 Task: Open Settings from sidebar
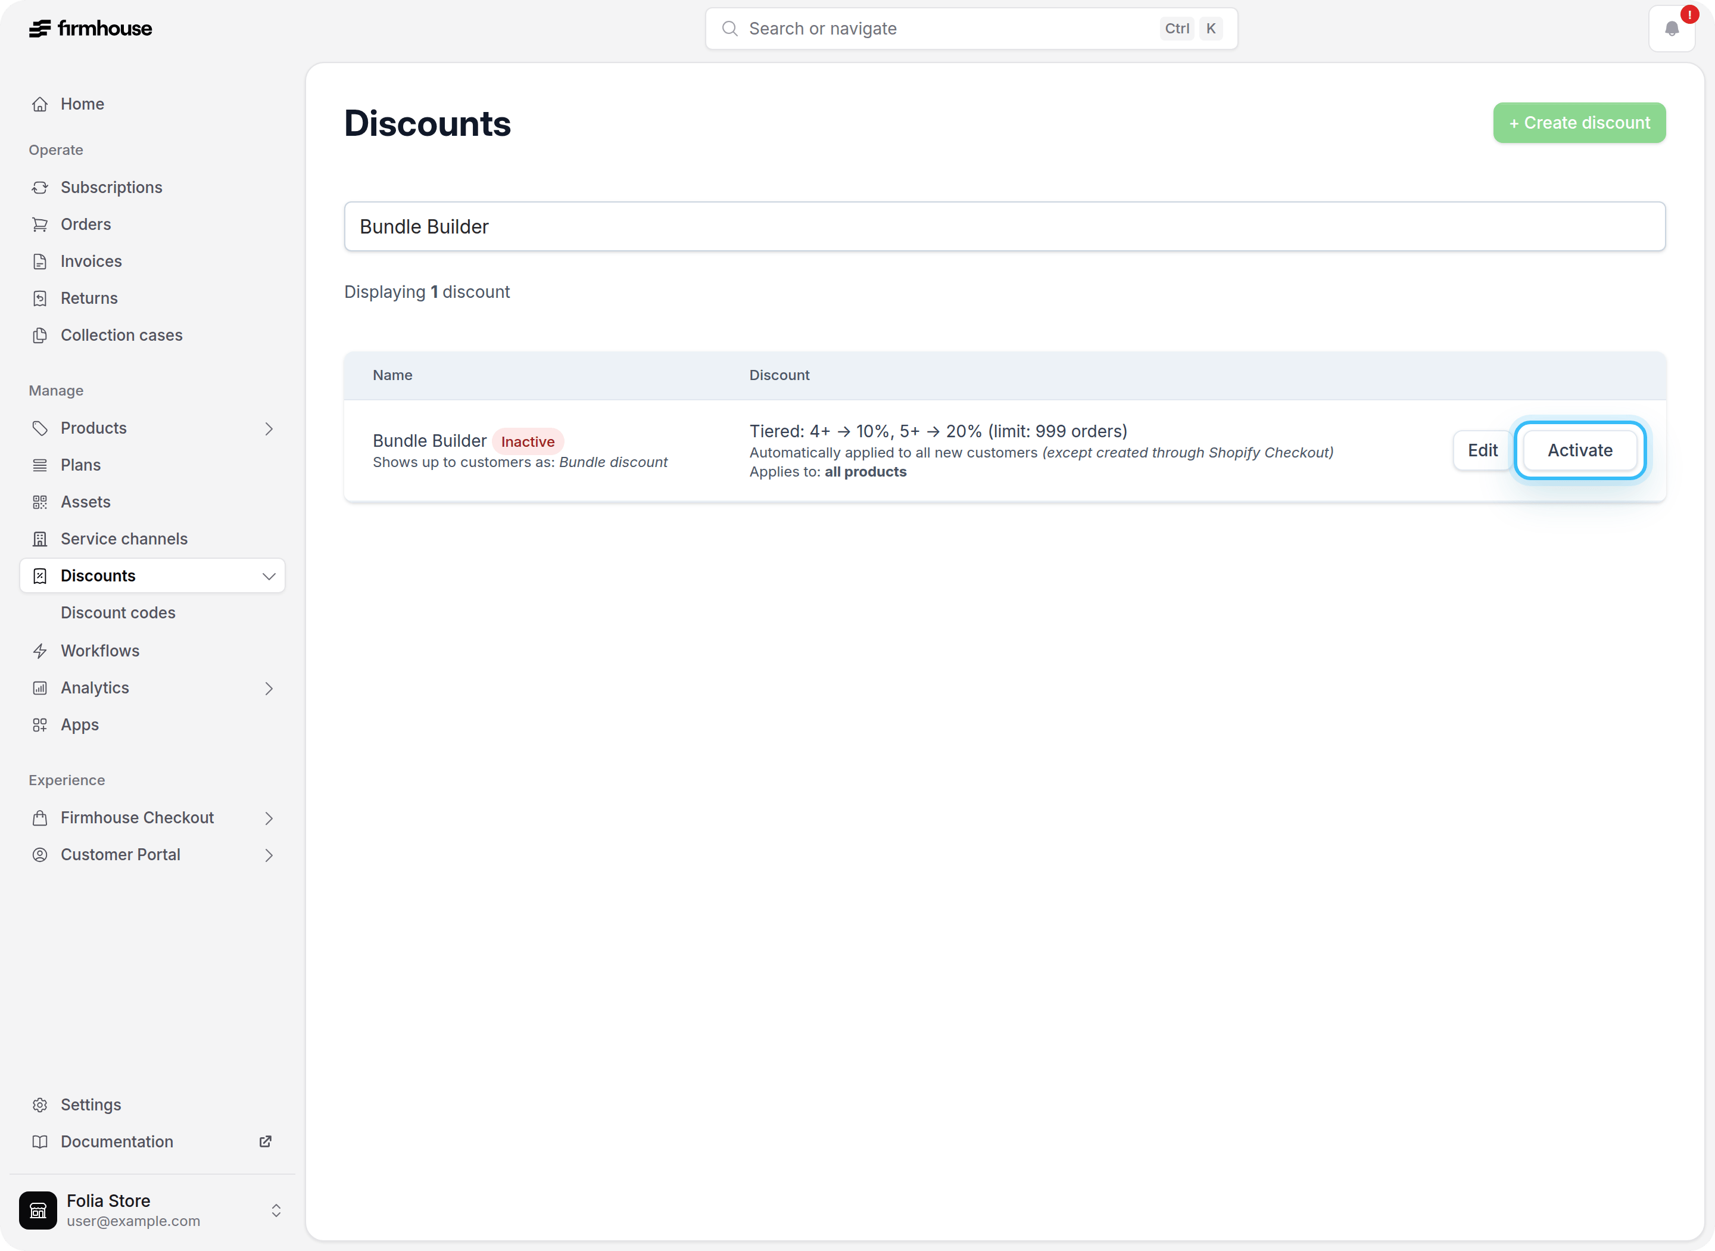click(x=152, y=1106)
